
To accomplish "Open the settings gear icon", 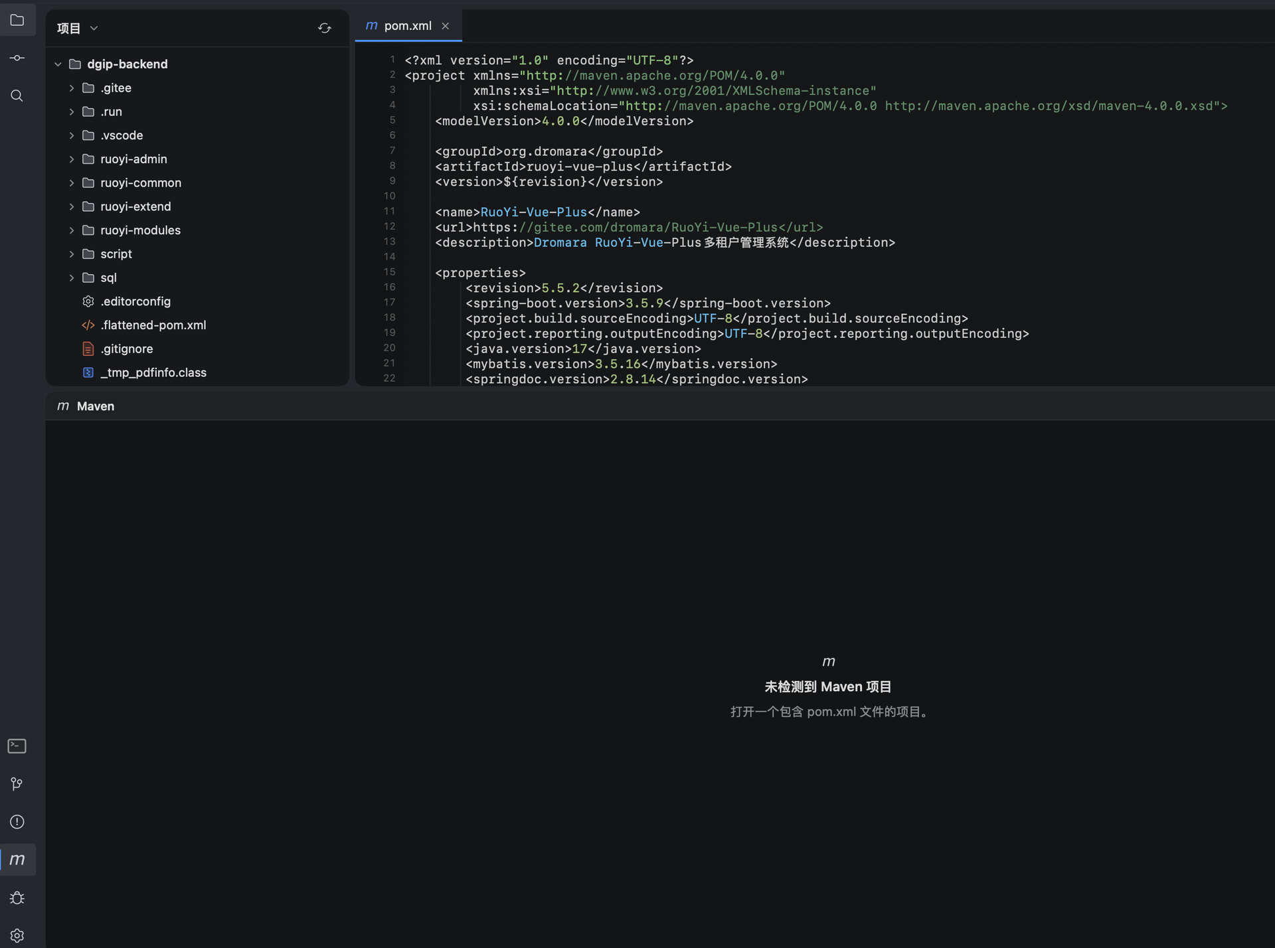I will pyautogui.click(x=17, y=935).
